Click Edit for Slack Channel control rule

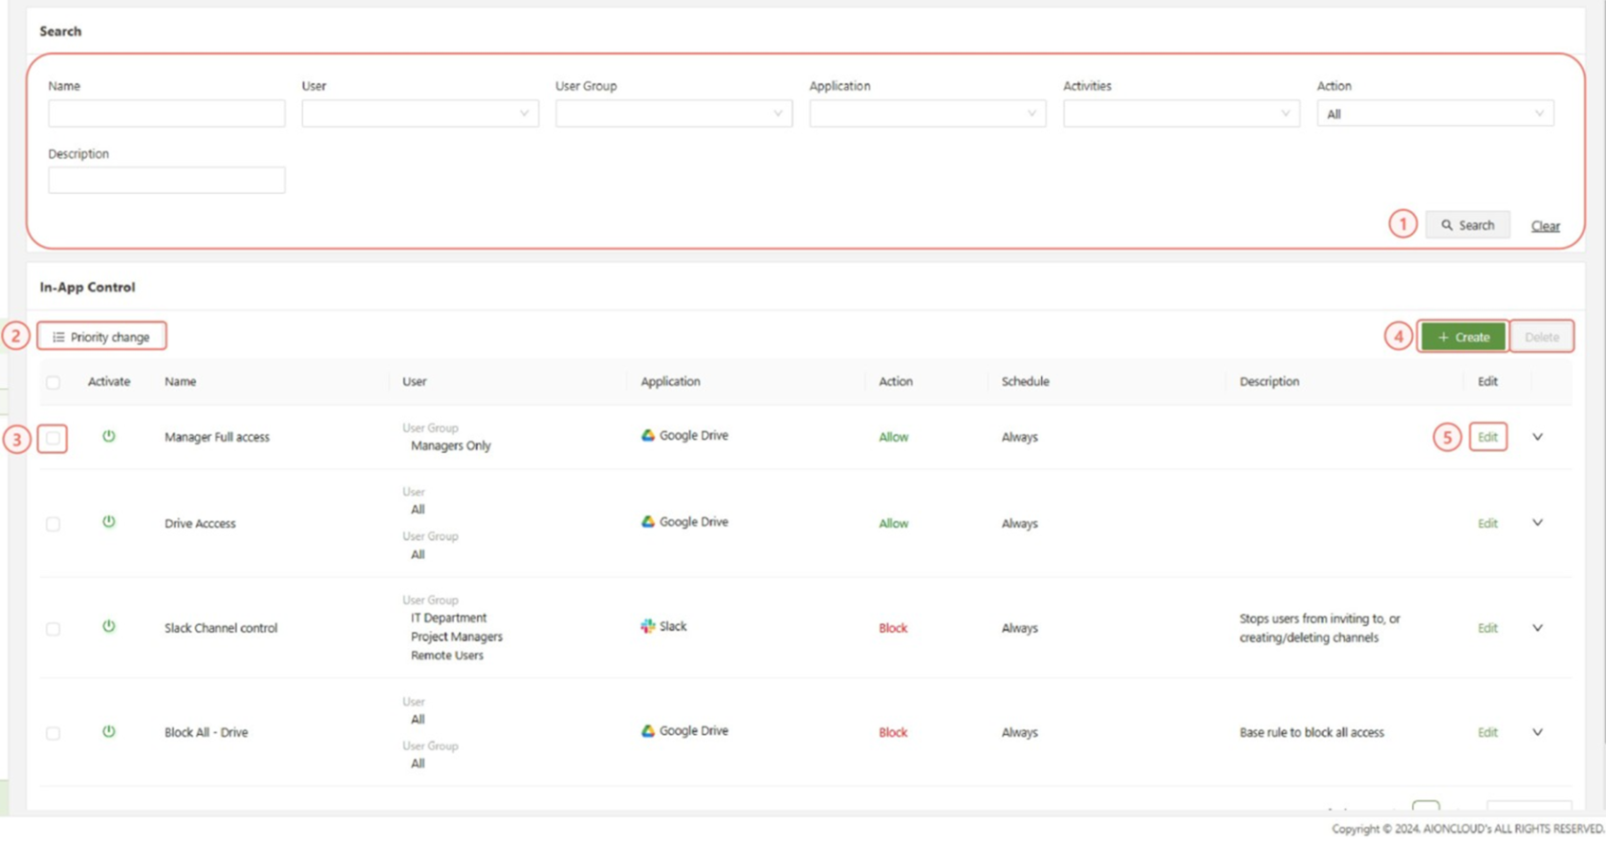click(x=1487, y=628)
